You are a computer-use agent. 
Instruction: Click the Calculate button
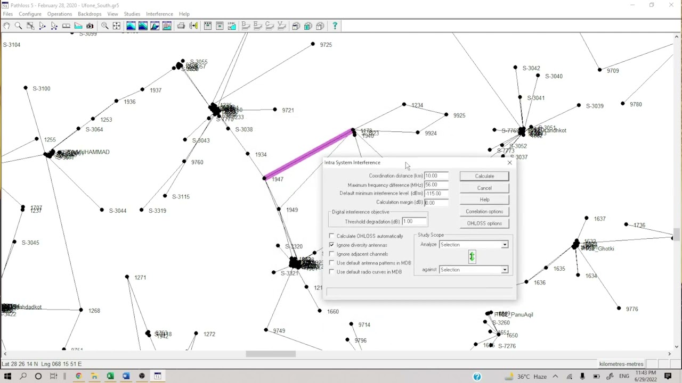[484, 176]
